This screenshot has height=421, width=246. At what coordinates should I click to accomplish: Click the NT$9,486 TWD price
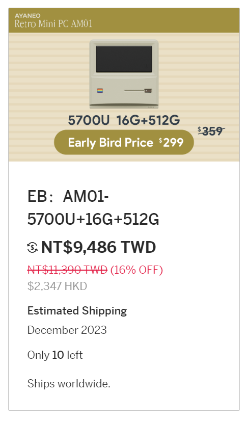[98, 247]
